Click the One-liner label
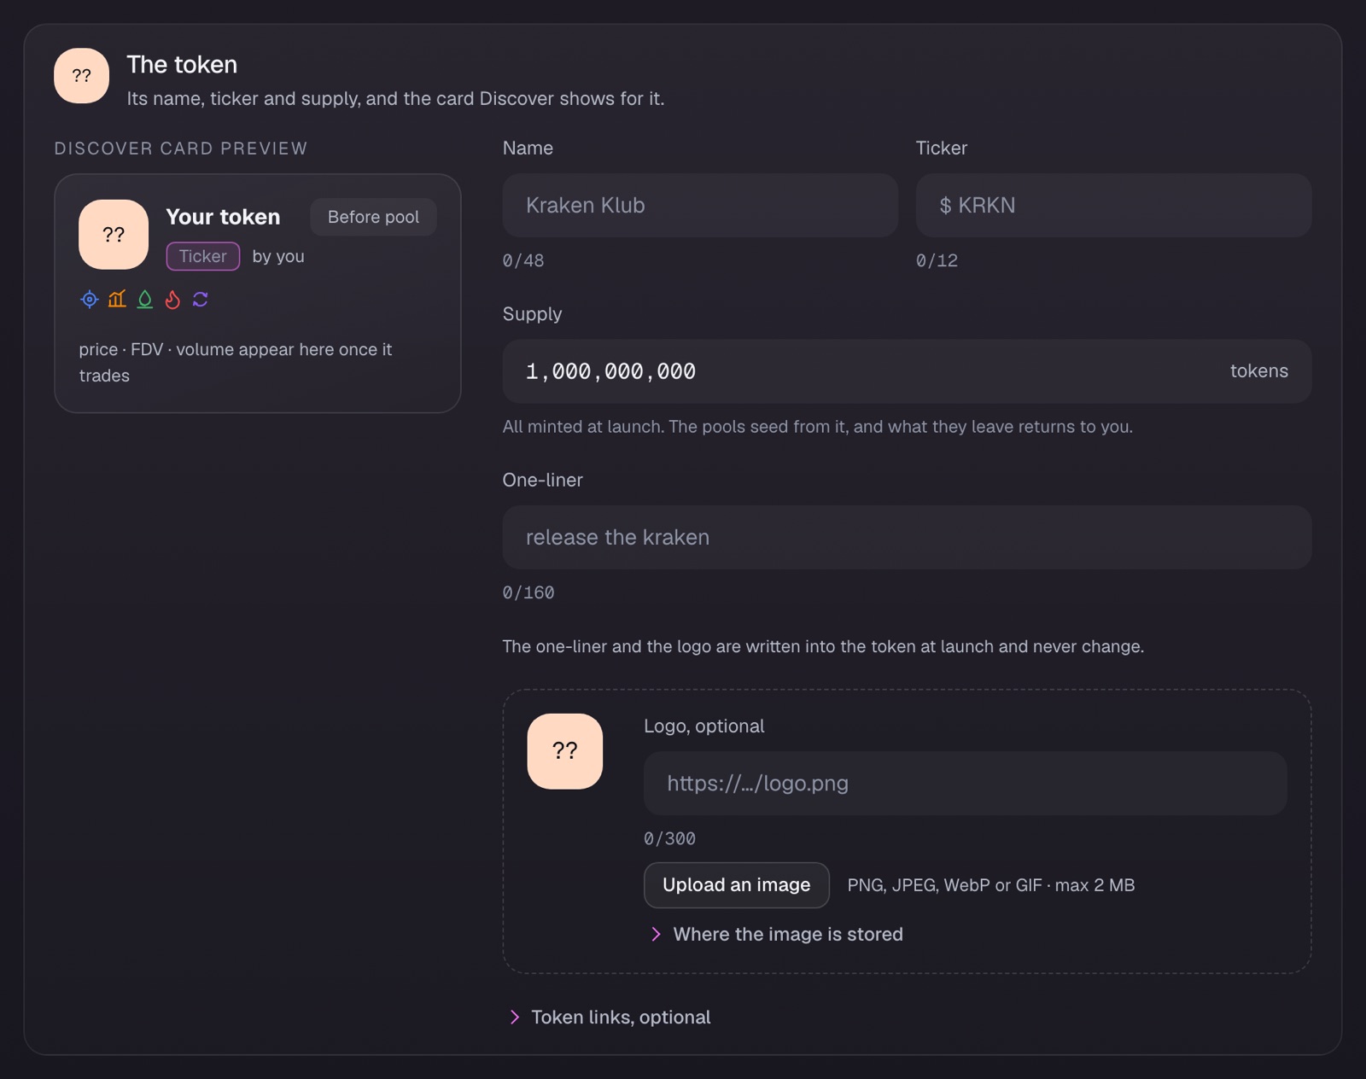Screen dimensions: 1366x1079 click(x=543, y=480)
